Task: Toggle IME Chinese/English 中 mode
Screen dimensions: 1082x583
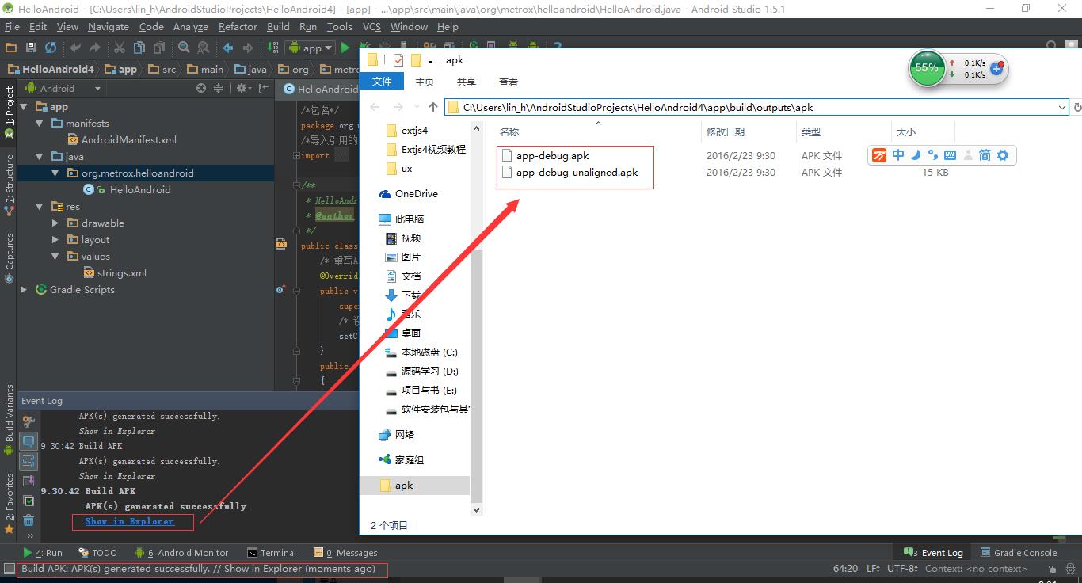Action: (898, 155)
